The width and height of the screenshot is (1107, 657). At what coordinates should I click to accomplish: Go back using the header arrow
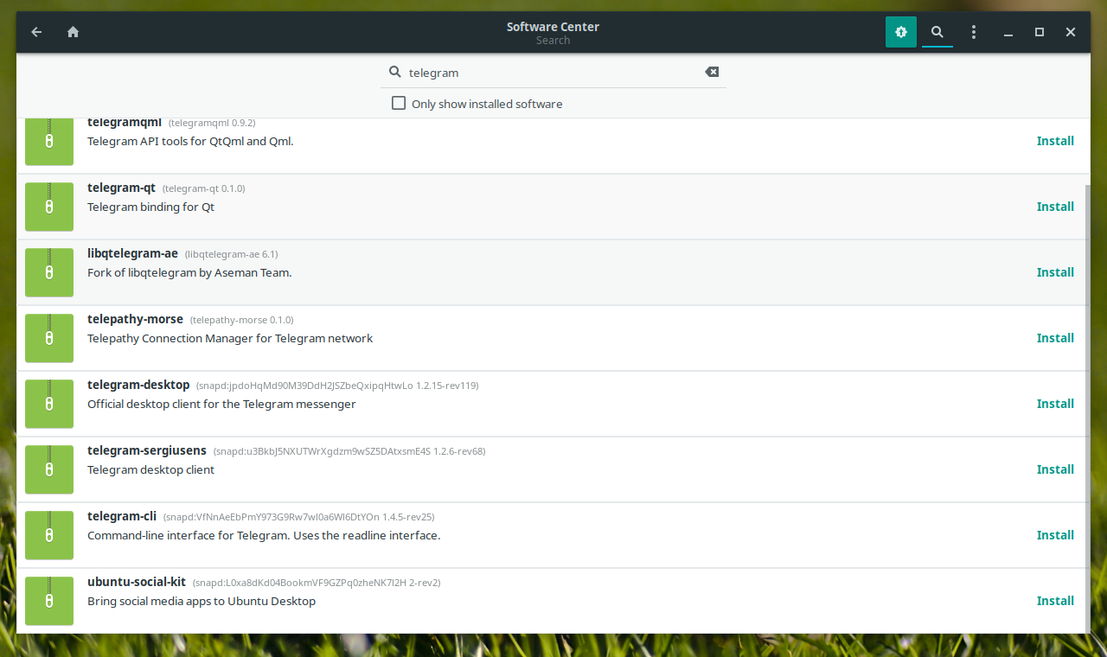click(x=36, y=32)
